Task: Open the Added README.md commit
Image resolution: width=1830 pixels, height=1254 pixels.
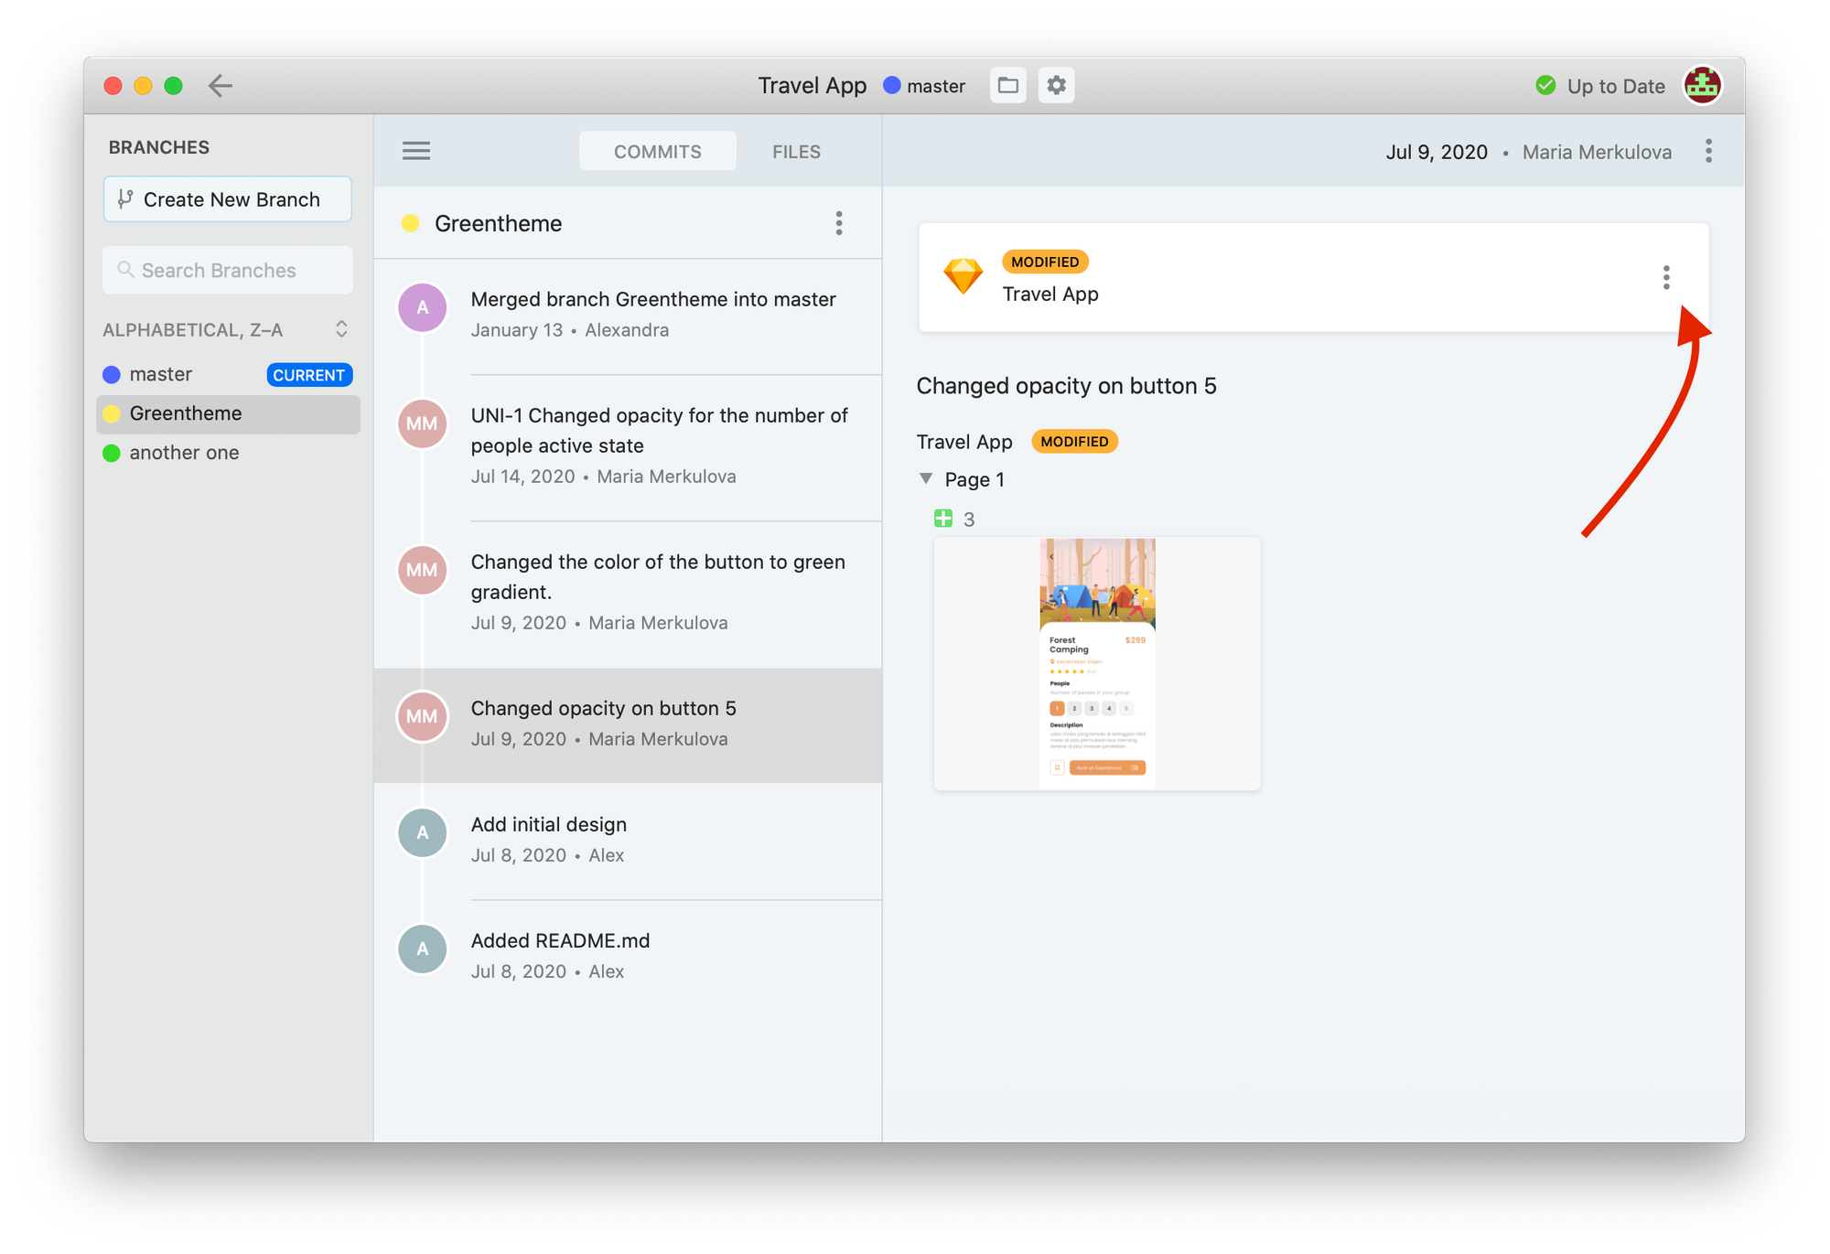Action: (628, 956)
